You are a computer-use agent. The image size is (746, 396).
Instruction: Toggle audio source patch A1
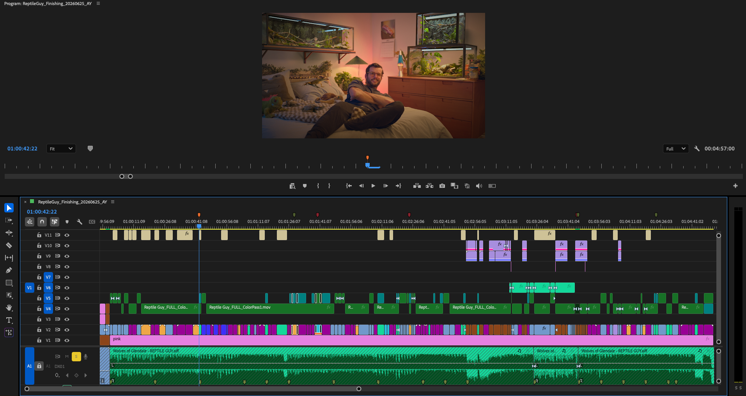tap(29, 366)
